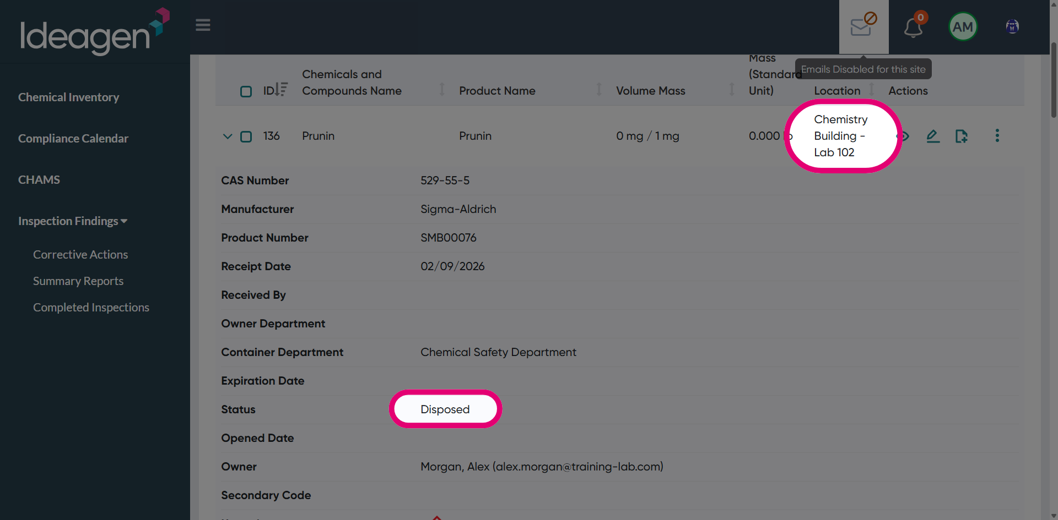Click CAS Number value 529-55-5
This screenshot has width=1058, height=520.
[445, 180]
